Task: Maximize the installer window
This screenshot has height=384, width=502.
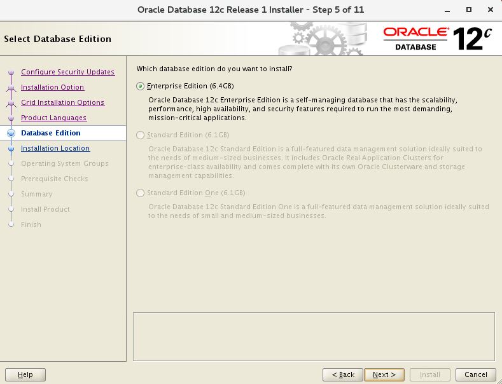Action: click(x=469, y=10)
